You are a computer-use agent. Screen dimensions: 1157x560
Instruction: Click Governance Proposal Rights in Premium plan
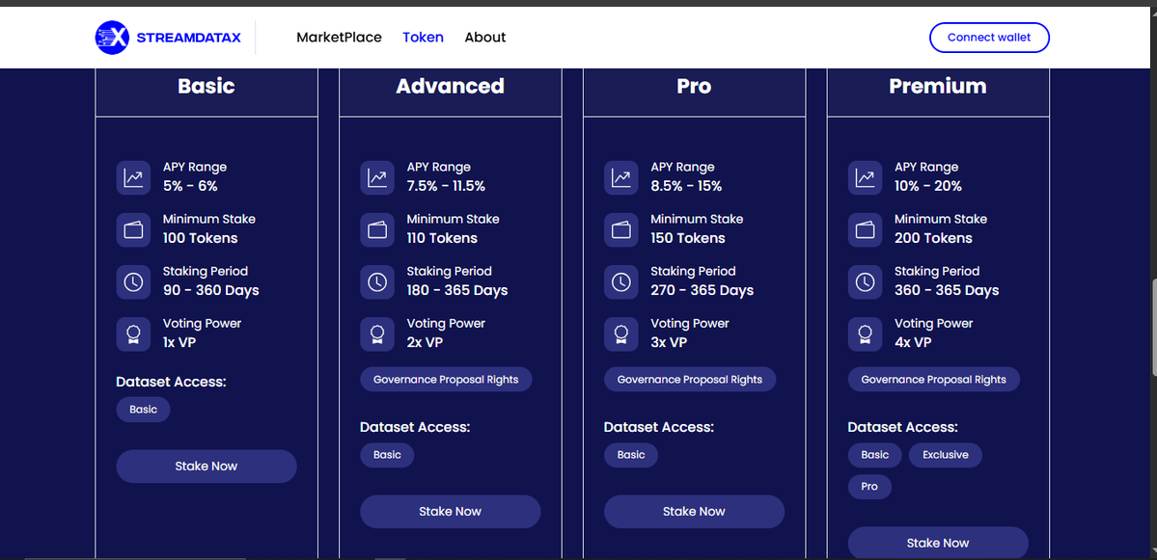pos(933,380)
